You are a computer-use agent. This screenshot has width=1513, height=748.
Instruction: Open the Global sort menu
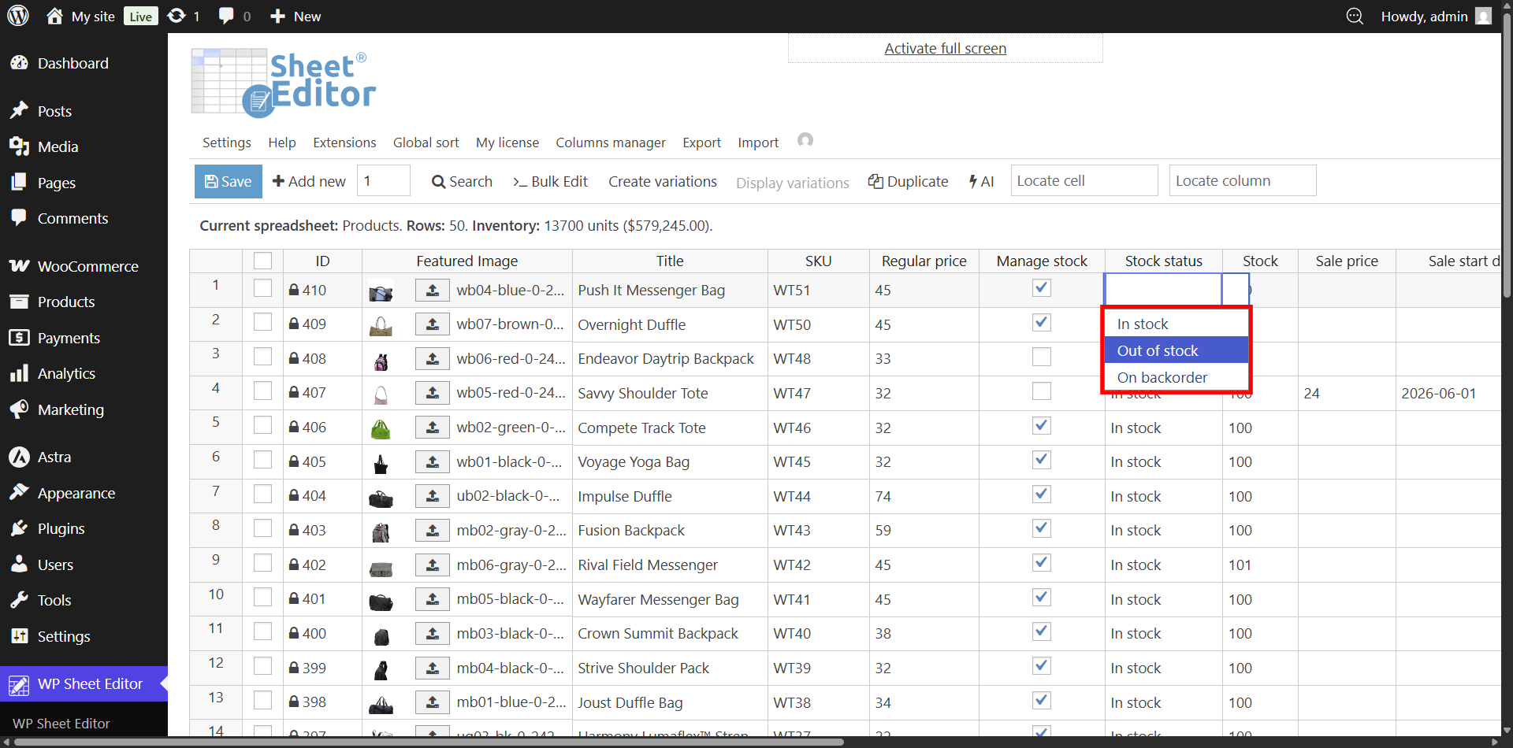(426, 143)
